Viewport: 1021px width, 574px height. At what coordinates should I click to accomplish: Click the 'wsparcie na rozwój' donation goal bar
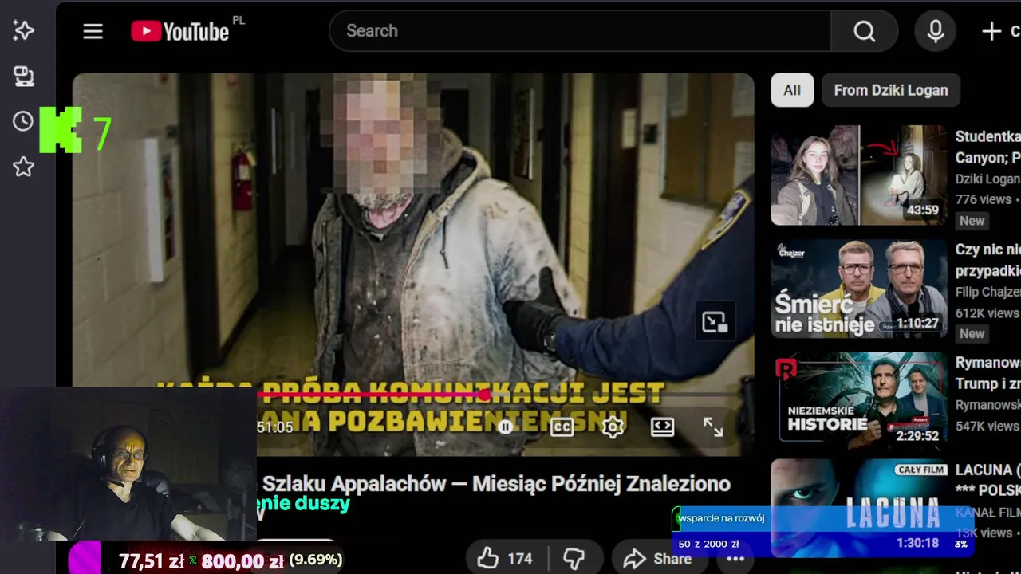tap(822, 531)
